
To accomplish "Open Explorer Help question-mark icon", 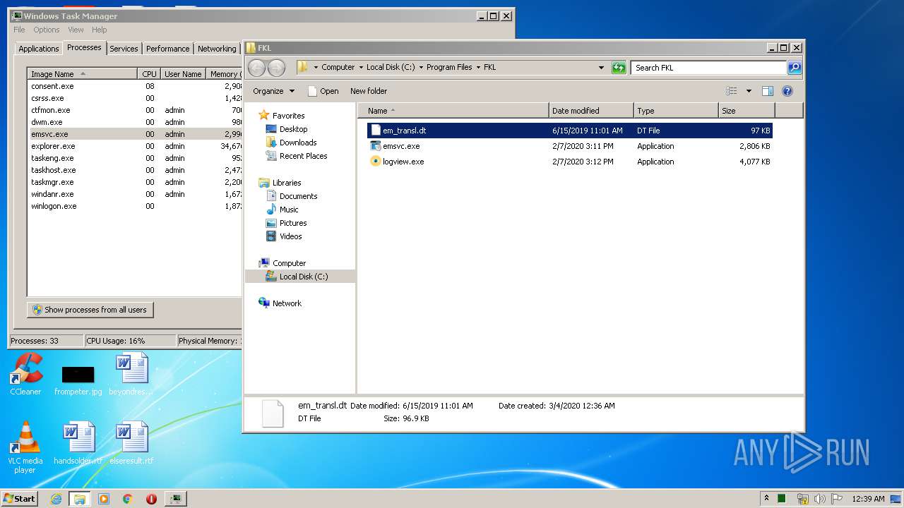I will coord(787,91).
